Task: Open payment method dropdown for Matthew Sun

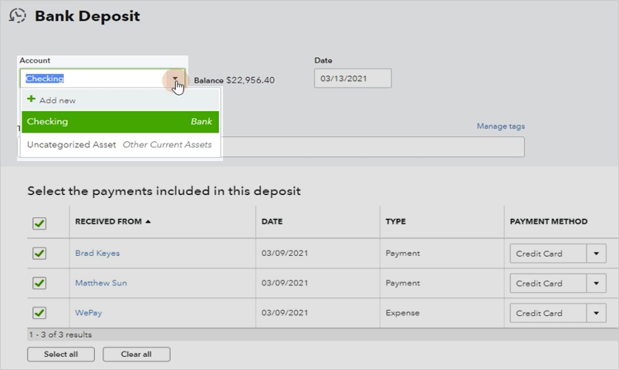Action: click(x=596, y=284)
